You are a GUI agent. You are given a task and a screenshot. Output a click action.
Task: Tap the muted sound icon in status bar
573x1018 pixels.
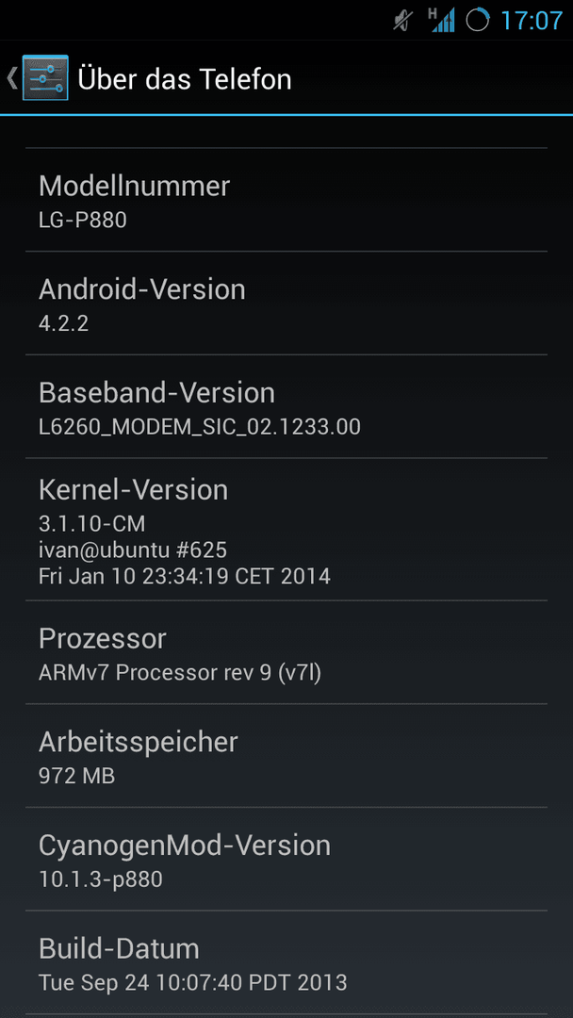pos(402,21)
